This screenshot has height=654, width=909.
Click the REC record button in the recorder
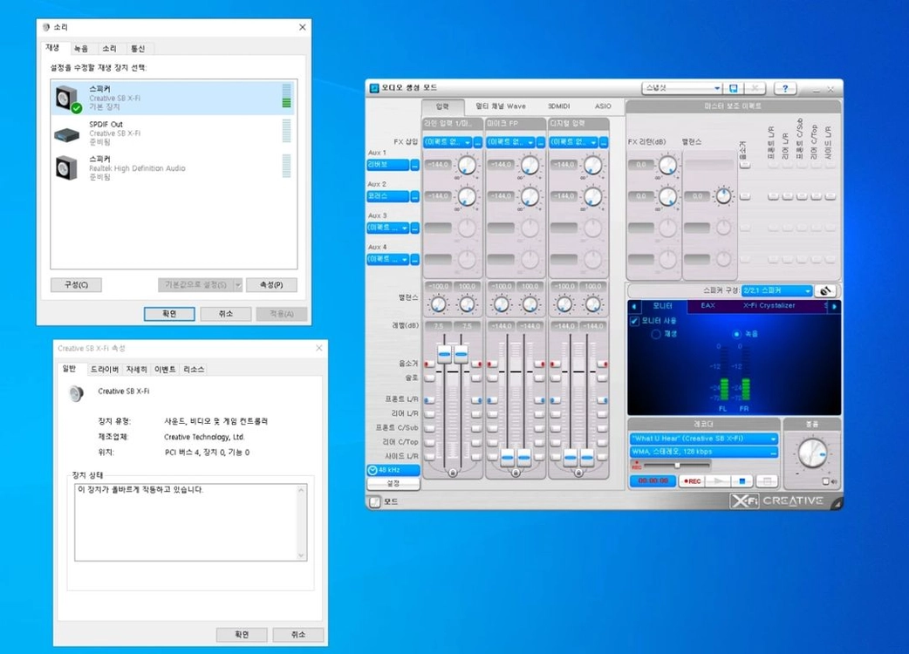[692, 480]
